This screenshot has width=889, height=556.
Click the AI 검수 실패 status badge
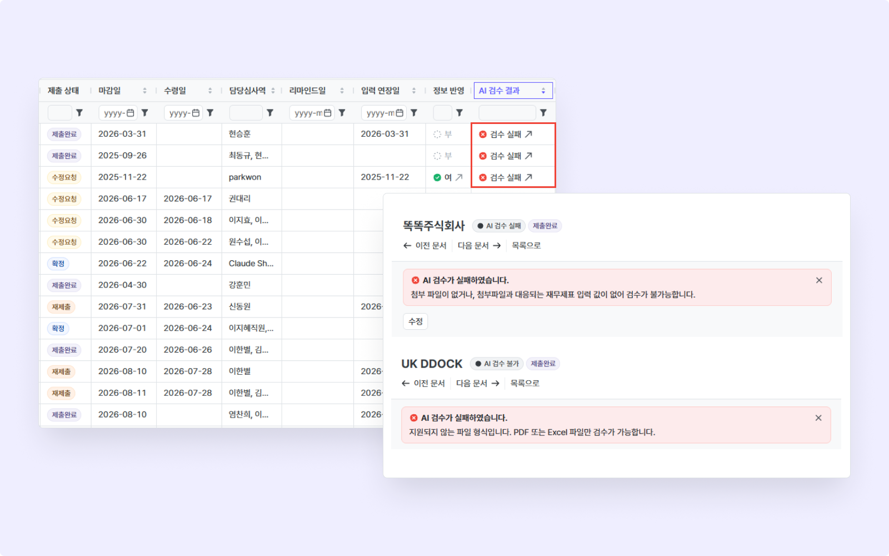click(x=498, y=226)
